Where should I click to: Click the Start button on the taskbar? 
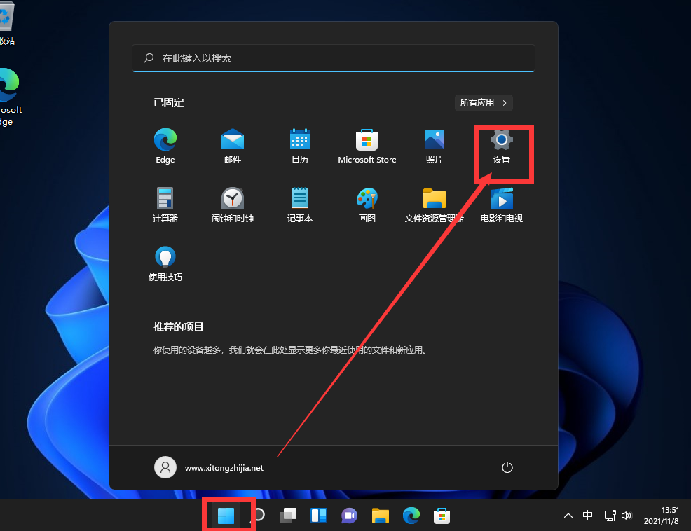click(x=226, y=516)
